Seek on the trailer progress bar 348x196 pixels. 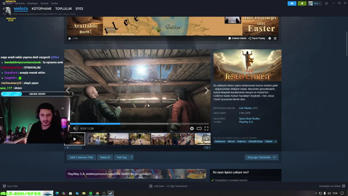coord(139,124)
